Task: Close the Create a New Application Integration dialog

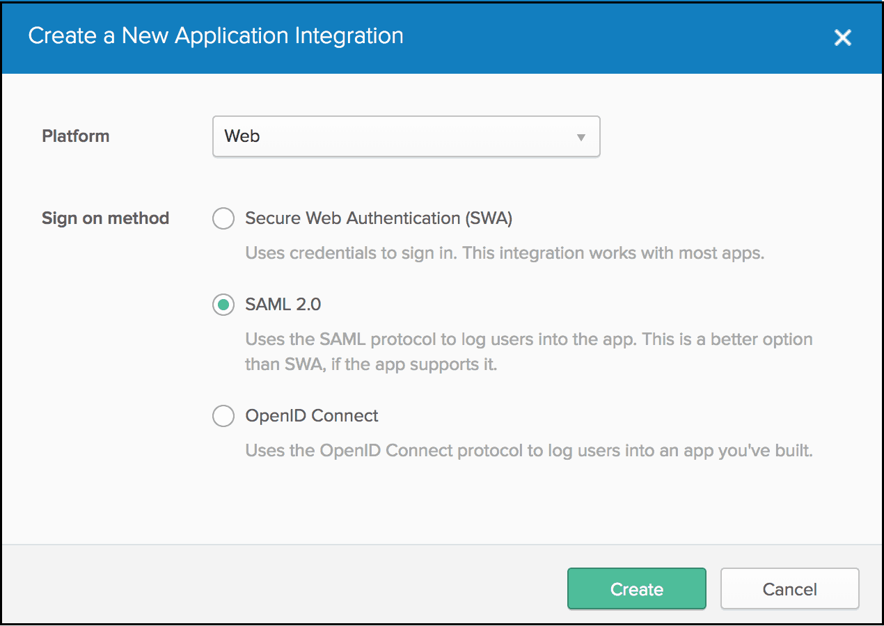Action: click(x=843, y=38)
